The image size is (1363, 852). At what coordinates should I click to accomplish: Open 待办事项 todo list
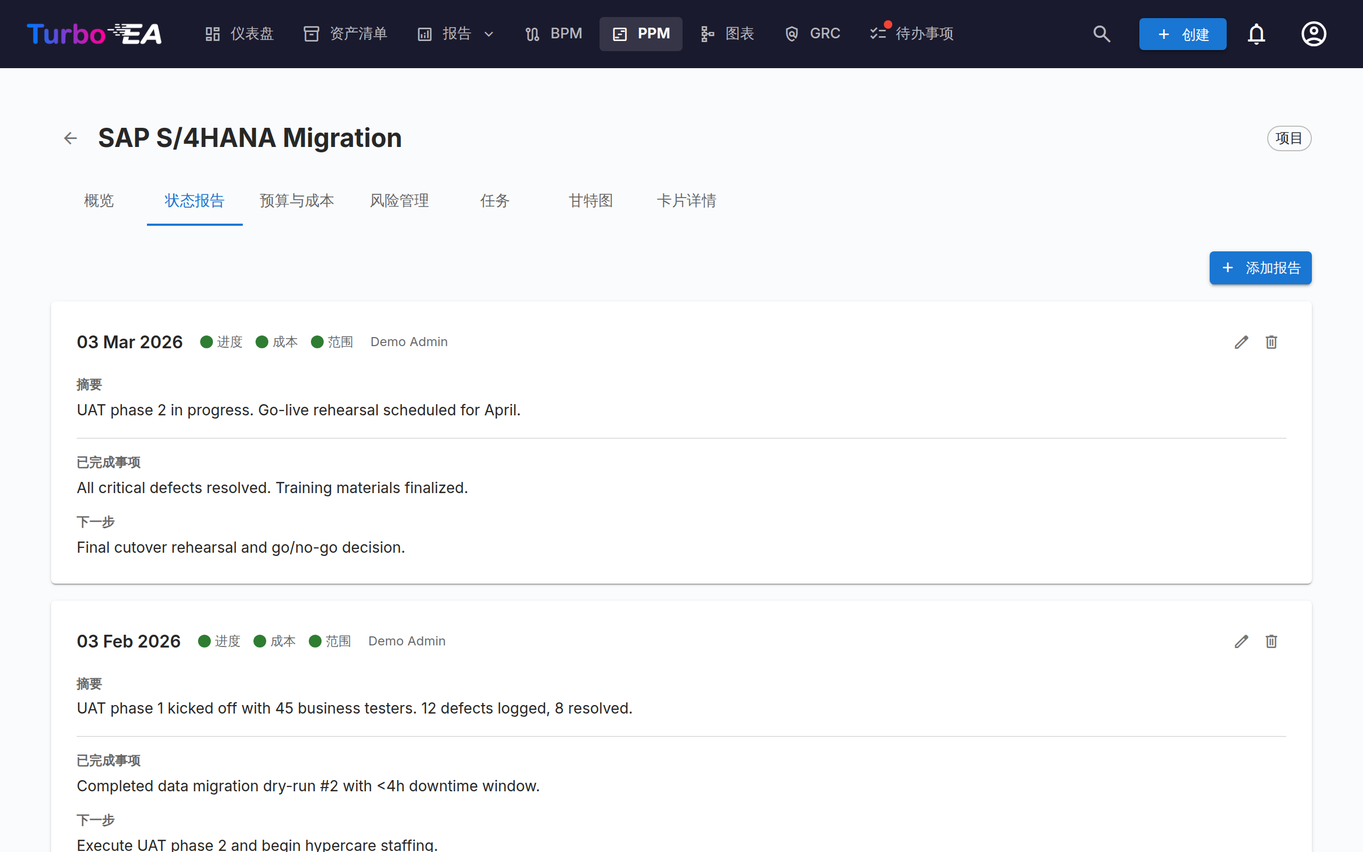point(912,34)
